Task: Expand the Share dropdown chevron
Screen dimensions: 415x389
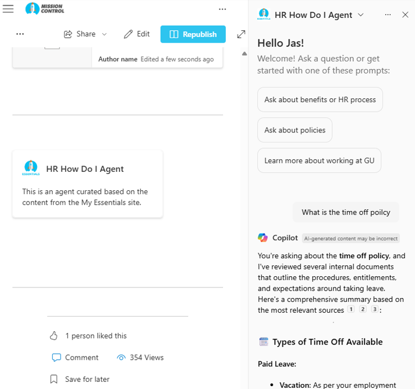Action: click(x=104, y=34)
